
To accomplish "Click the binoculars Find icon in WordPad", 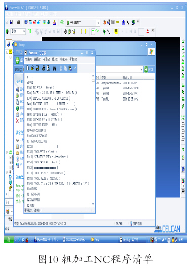I will coord(54,68).
